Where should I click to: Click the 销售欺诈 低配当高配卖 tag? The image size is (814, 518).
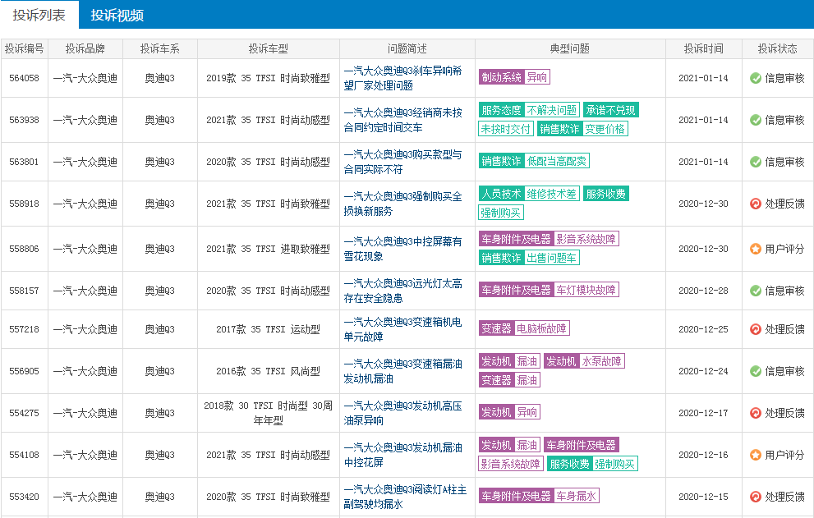534,161
